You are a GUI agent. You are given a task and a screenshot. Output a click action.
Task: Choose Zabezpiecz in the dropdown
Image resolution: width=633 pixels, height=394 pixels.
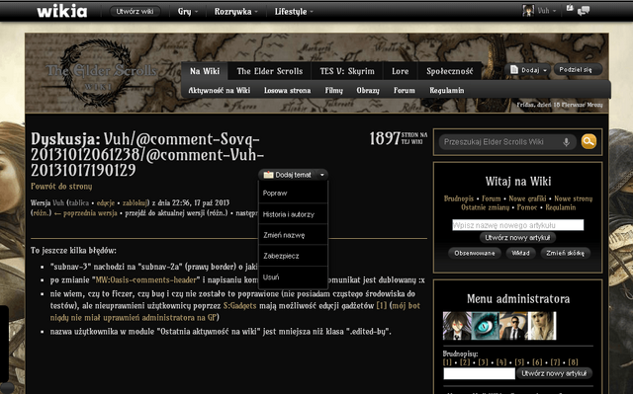point(293,256)
